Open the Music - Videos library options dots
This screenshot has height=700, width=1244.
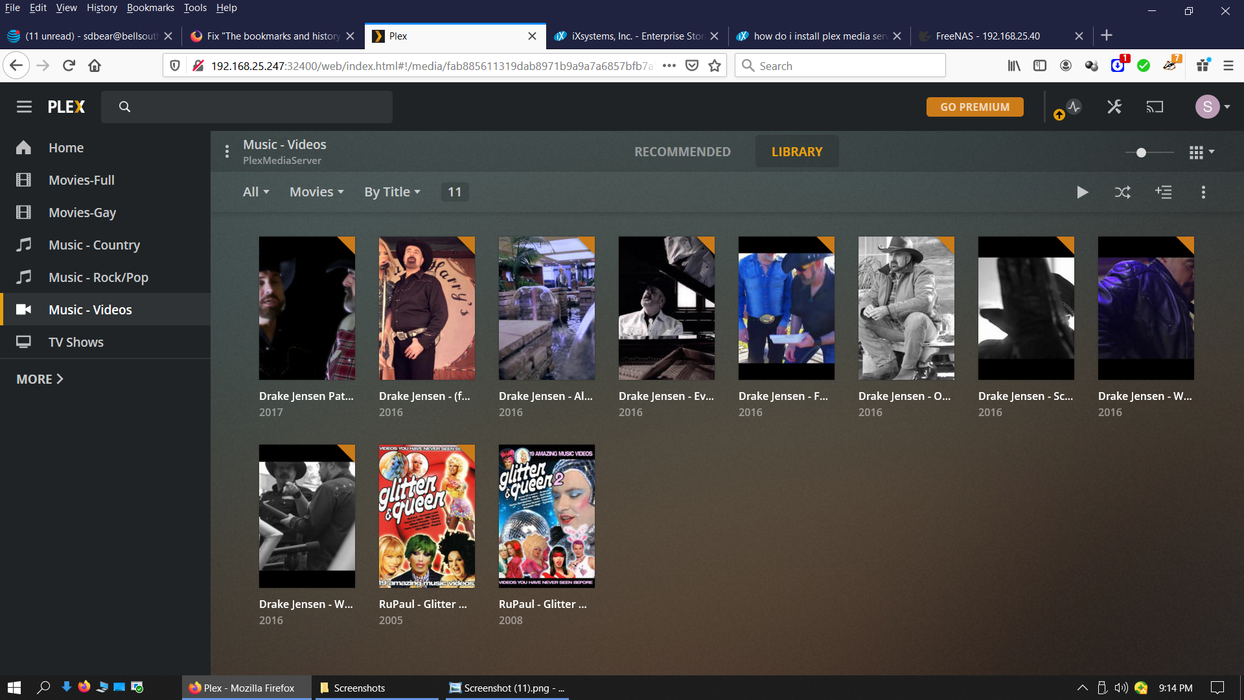coord(227,152)
